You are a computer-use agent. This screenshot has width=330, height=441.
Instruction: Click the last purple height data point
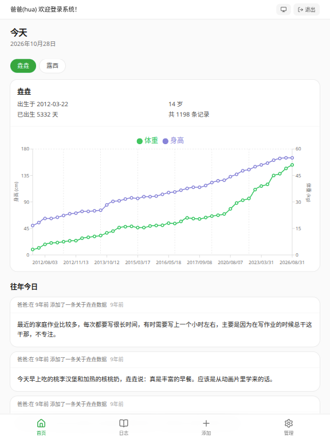292,158
